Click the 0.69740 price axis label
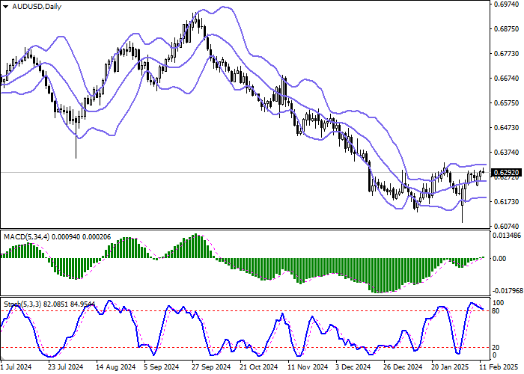Viewport: 524px width, 374px height. click(x=505, y=4)
